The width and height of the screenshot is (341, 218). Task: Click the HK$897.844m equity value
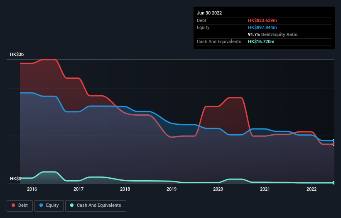point(262,27)
